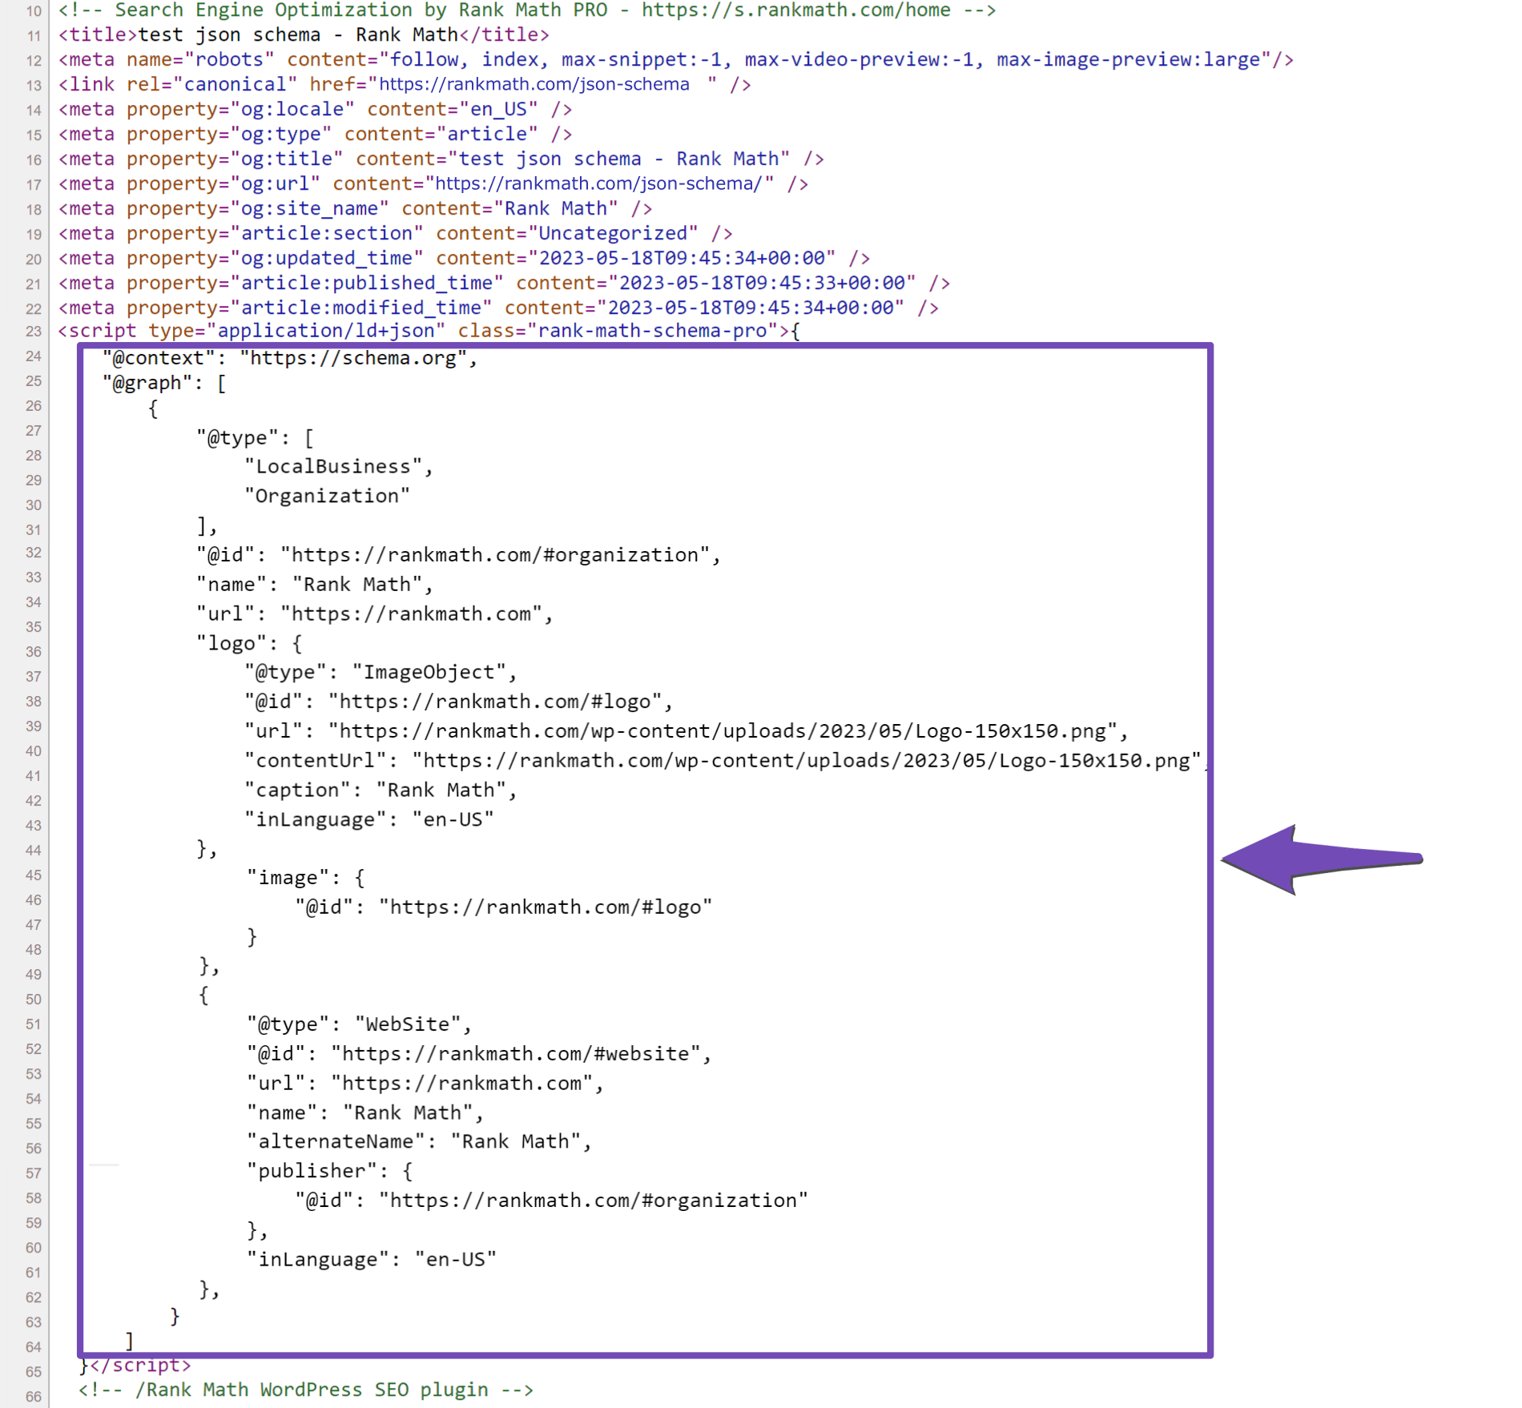This screenshot has height=1408, width=1522.
Task: Click the title text 'test json schema - Rank Math'
Action: pos(298,34)
